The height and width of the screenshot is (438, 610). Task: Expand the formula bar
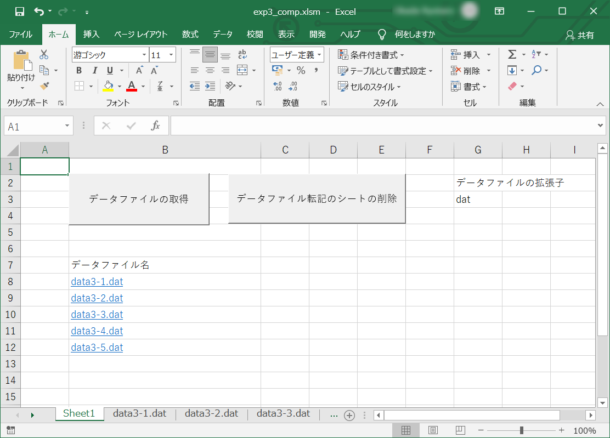click(600, 126)
